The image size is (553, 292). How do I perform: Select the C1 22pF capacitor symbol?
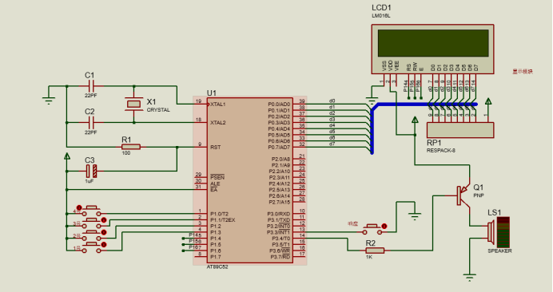90,85
